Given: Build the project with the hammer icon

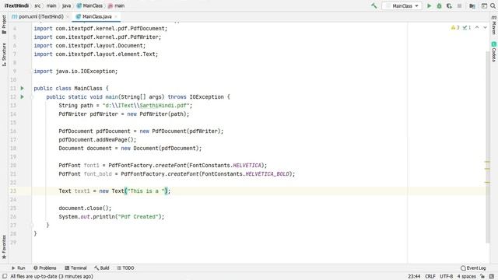Looking at the screenshot, I should (374, 5).
